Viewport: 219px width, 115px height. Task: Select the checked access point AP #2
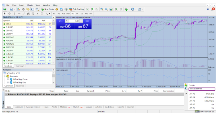coord(200,94)
